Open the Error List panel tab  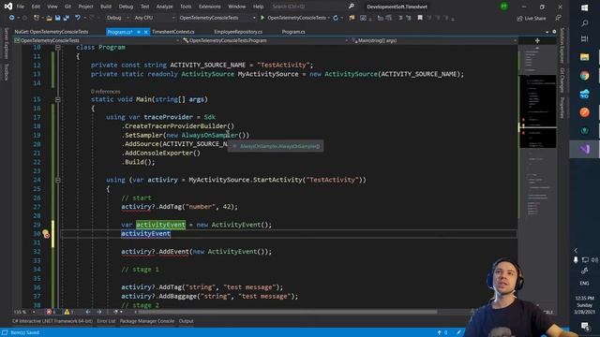pyautogui.click(x=106, y=321)
